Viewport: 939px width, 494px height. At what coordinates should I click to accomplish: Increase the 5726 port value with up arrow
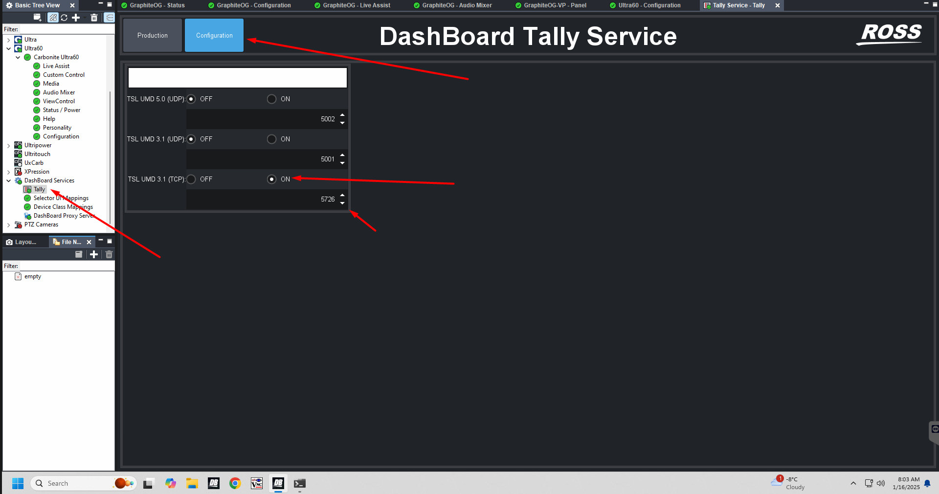pos(342,196)
